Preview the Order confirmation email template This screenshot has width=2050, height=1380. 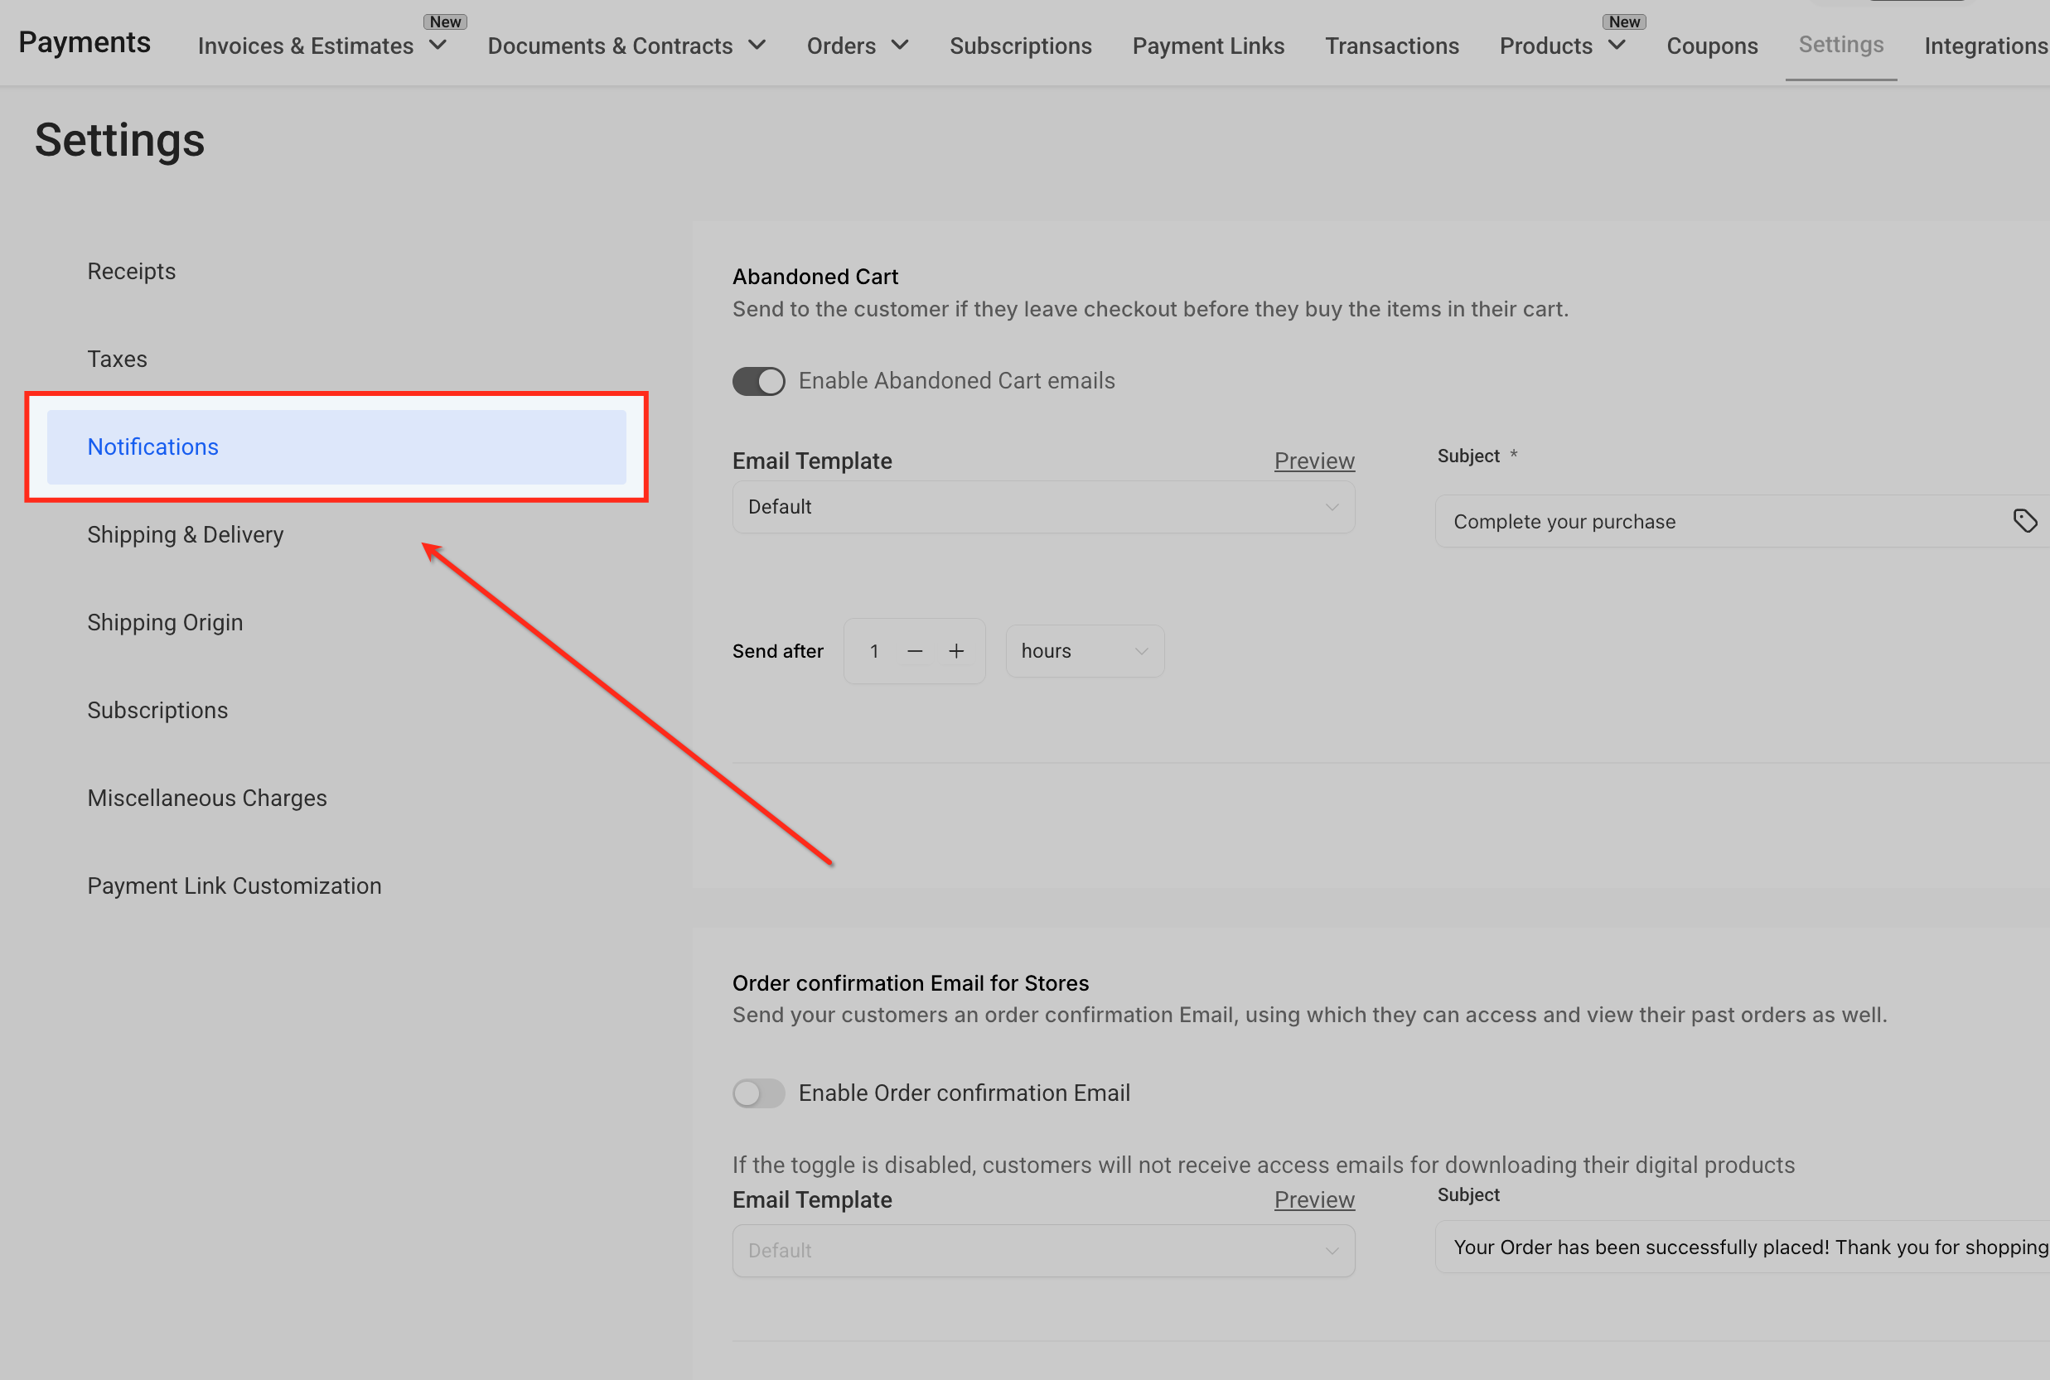[1313, 1199]
